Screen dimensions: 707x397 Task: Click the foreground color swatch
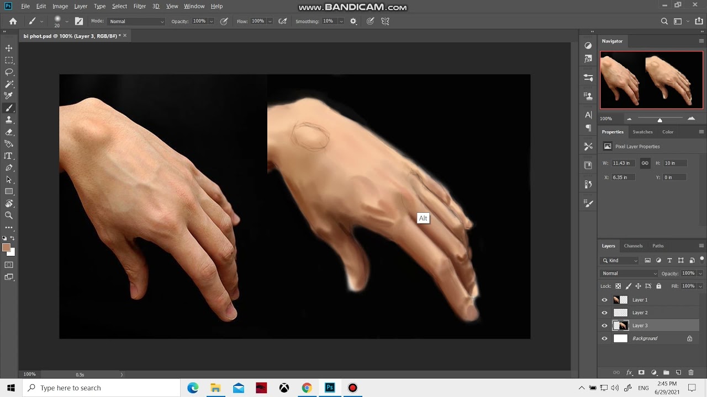[6, 248]
